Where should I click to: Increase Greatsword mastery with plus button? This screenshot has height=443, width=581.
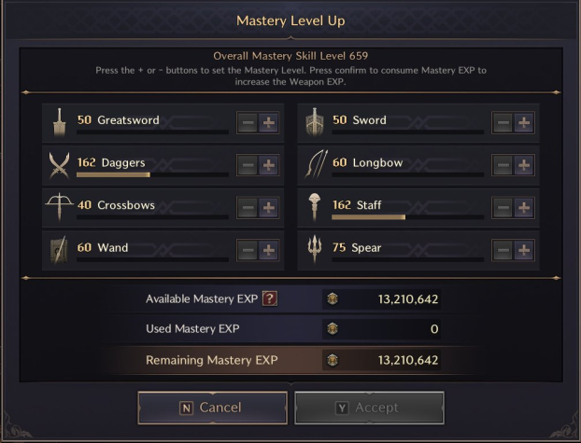click(x=269, y=122)
